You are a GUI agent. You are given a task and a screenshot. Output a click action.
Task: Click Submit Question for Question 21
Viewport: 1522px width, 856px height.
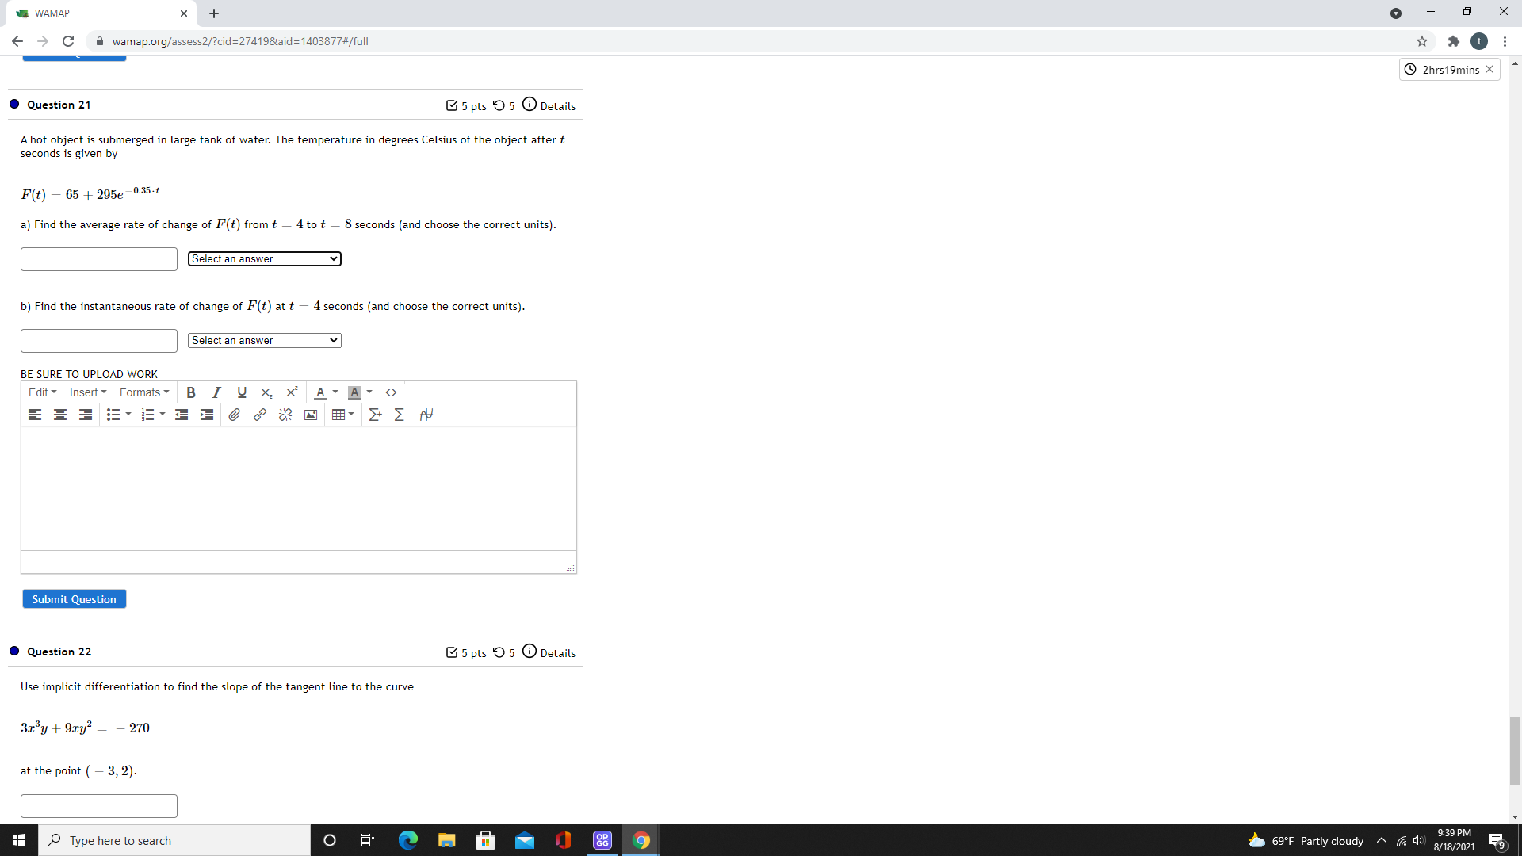[x=74, y=598]
